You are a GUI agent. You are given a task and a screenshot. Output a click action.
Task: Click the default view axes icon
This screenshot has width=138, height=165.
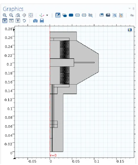42,15
